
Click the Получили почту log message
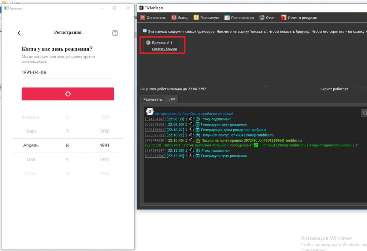coord(237,135)
